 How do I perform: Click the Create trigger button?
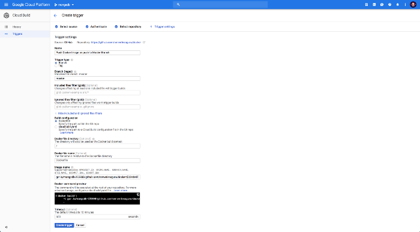click(x=64, y=225)
